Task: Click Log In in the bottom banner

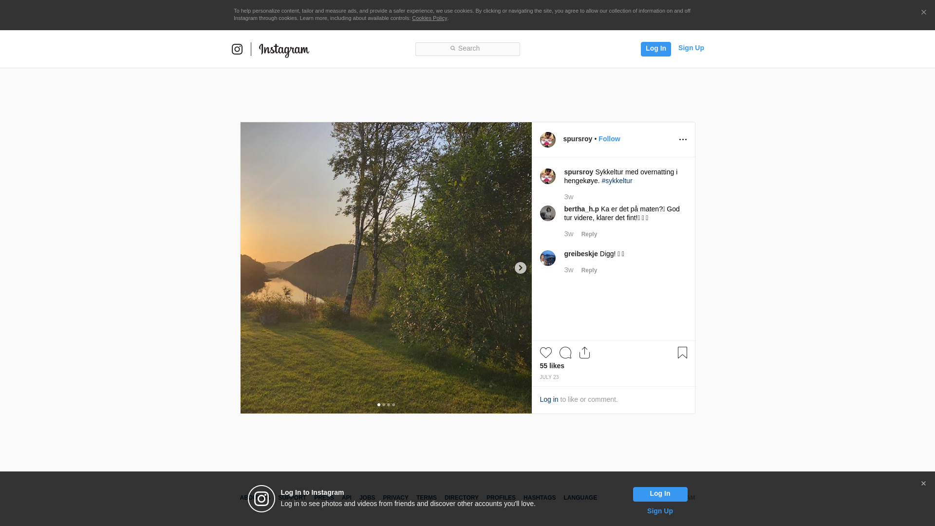Action: tap(660, 494)
